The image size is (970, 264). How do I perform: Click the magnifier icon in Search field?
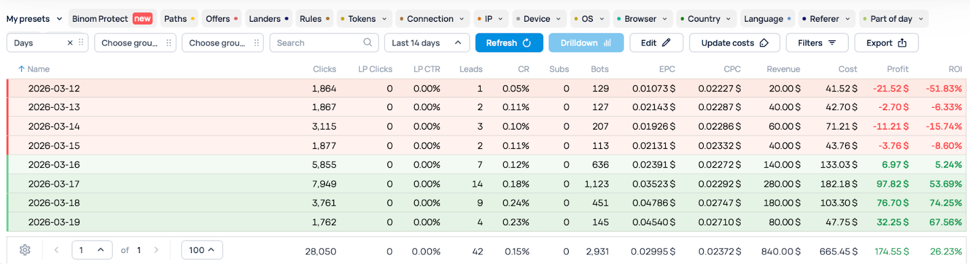(367, 43)
